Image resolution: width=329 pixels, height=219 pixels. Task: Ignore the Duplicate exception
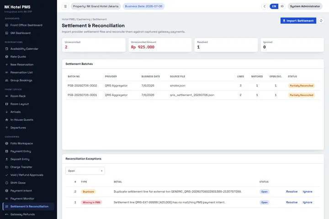(308, 192)
